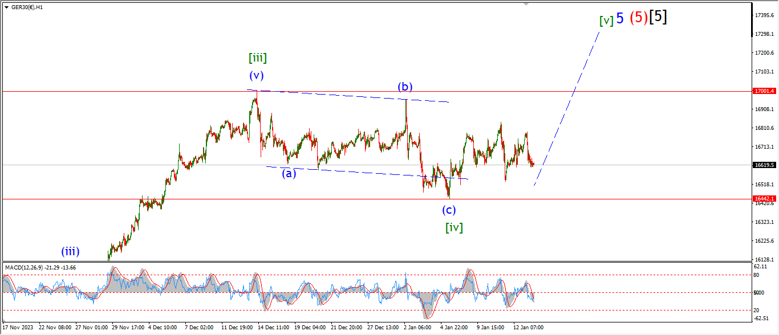Click the blue (b) wave label
779x335 pixels.
(x=405, y=87)
